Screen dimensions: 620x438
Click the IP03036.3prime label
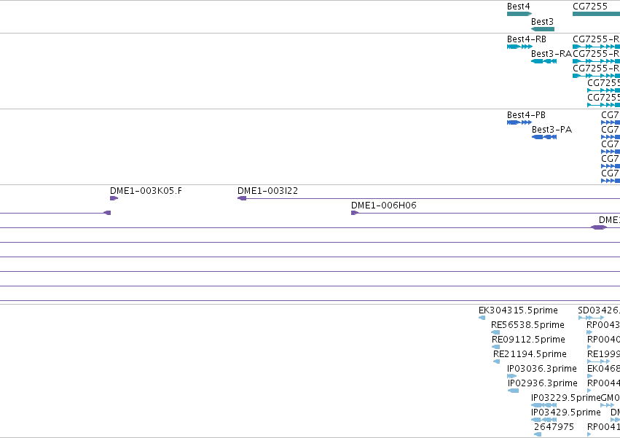(542, 369)
